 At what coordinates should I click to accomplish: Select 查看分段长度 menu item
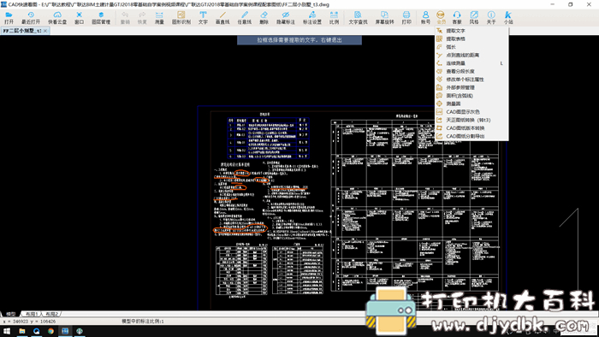point(471,71)
